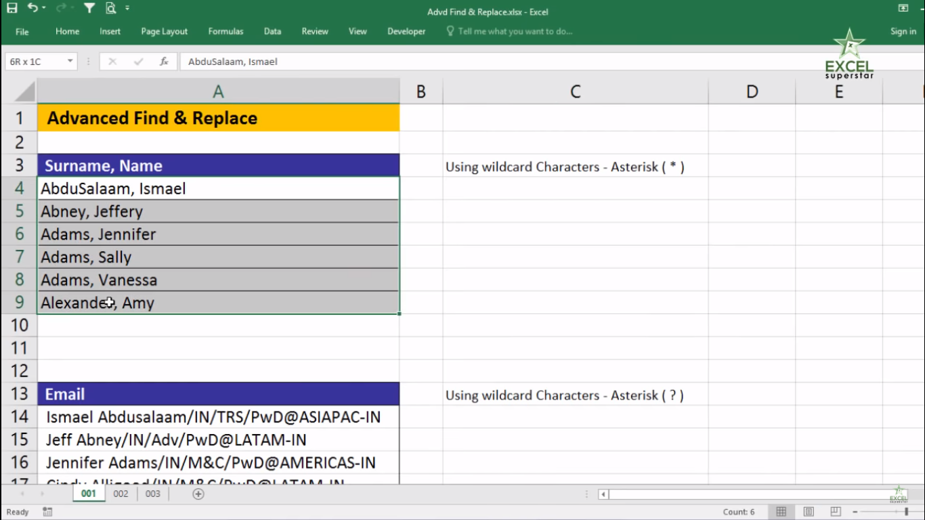This screenshot has width=925, height=520.
Task: Select cell Alexander, Amy
Action: click(x=218, y=303)
